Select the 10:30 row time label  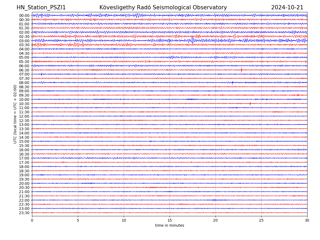[24, 104]
